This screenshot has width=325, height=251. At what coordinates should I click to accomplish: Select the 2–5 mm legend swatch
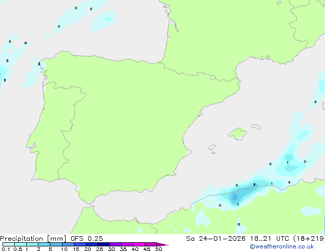[x=44, y=244]
